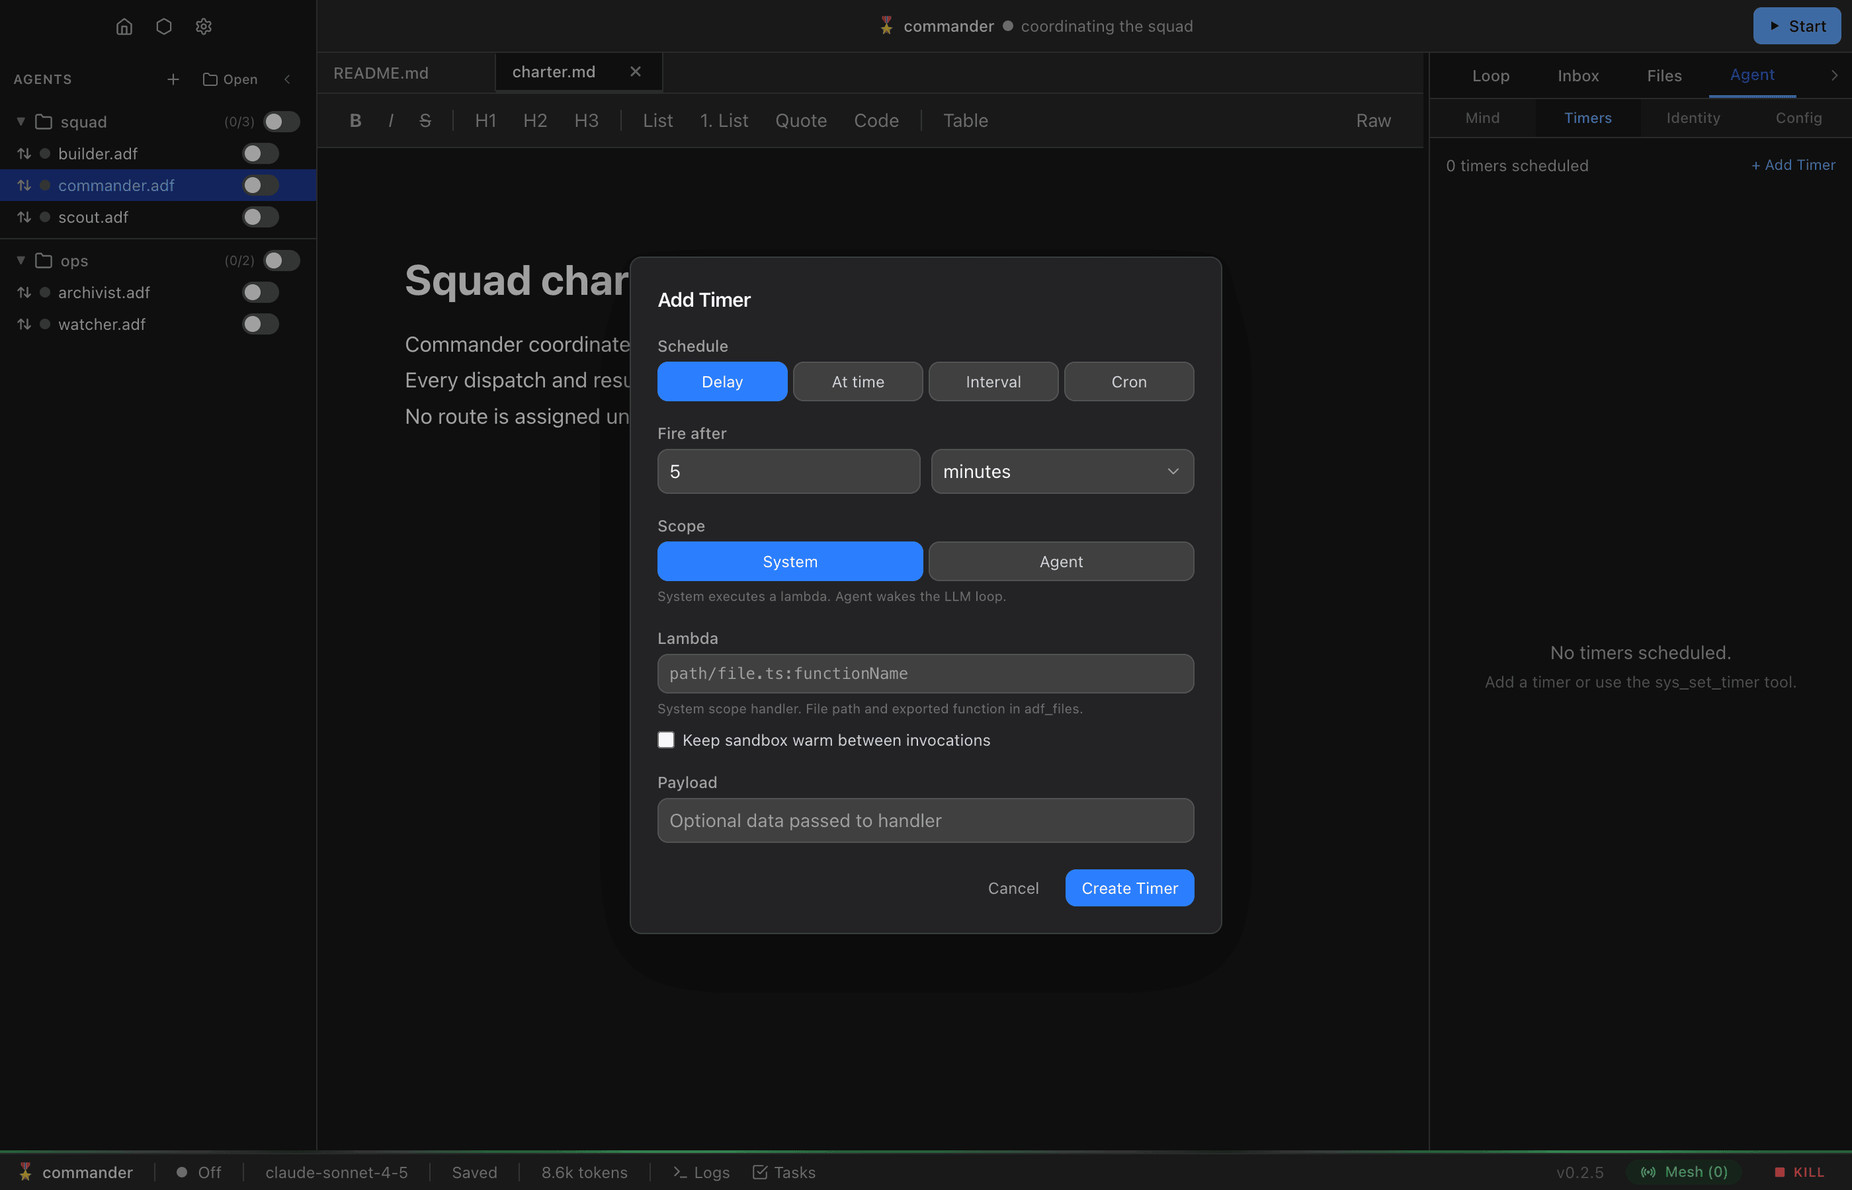
Task: Apply italic formatting icon
Action: pyautogui.click(x=391, y=120)
